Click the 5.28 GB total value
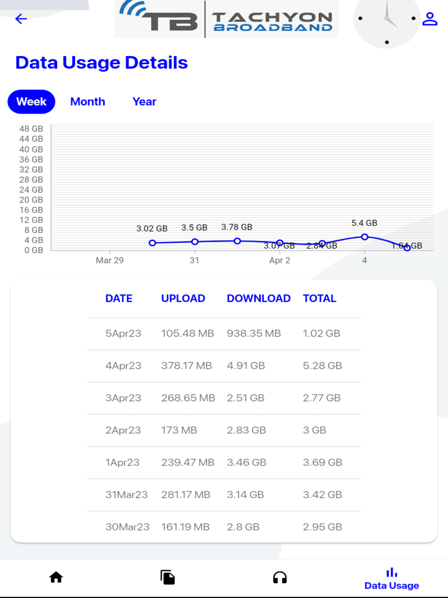Image resolution: width=448 pixels, height=598 pixels. [x=323, y=366]
